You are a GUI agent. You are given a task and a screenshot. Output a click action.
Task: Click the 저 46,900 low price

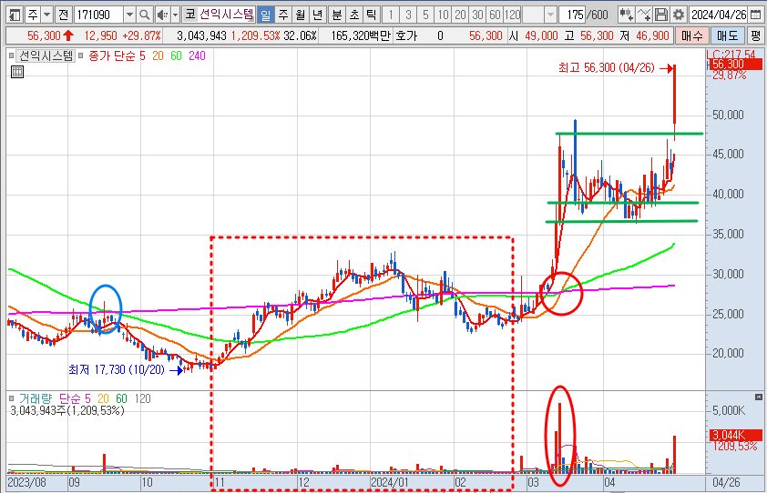645,35
